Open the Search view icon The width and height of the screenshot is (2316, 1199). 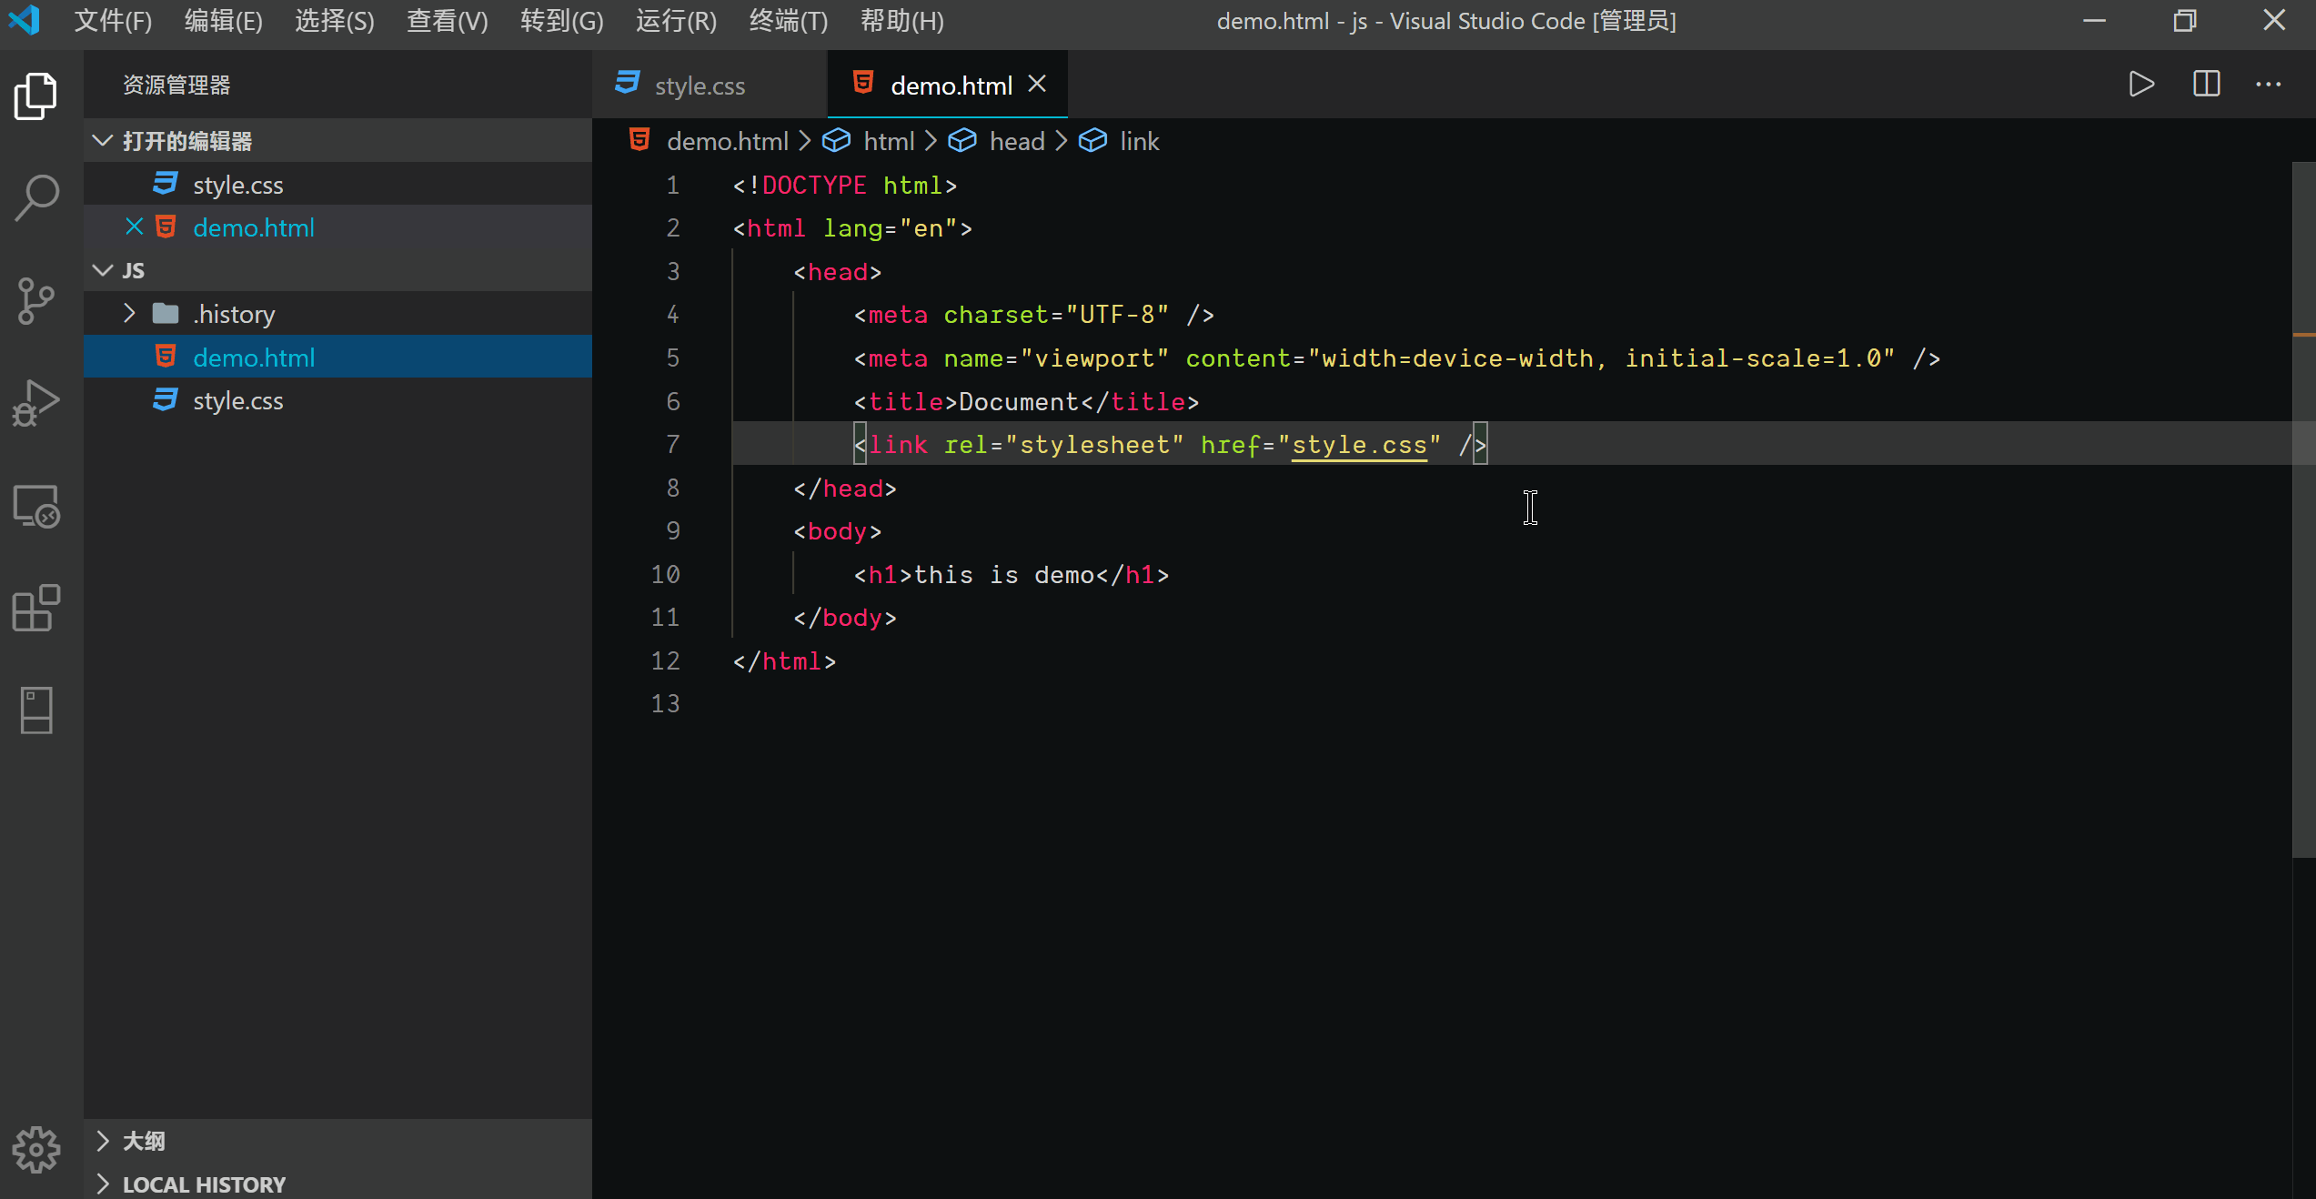coord(36,197)
